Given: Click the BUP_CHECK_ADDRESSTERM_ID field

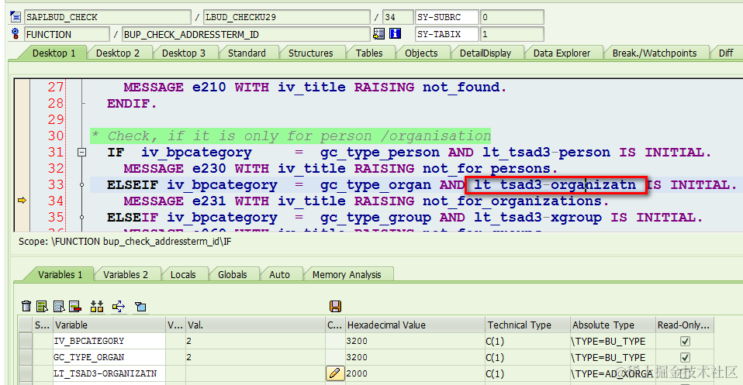Looking at the screenshot, I should [x=246, y=34].
